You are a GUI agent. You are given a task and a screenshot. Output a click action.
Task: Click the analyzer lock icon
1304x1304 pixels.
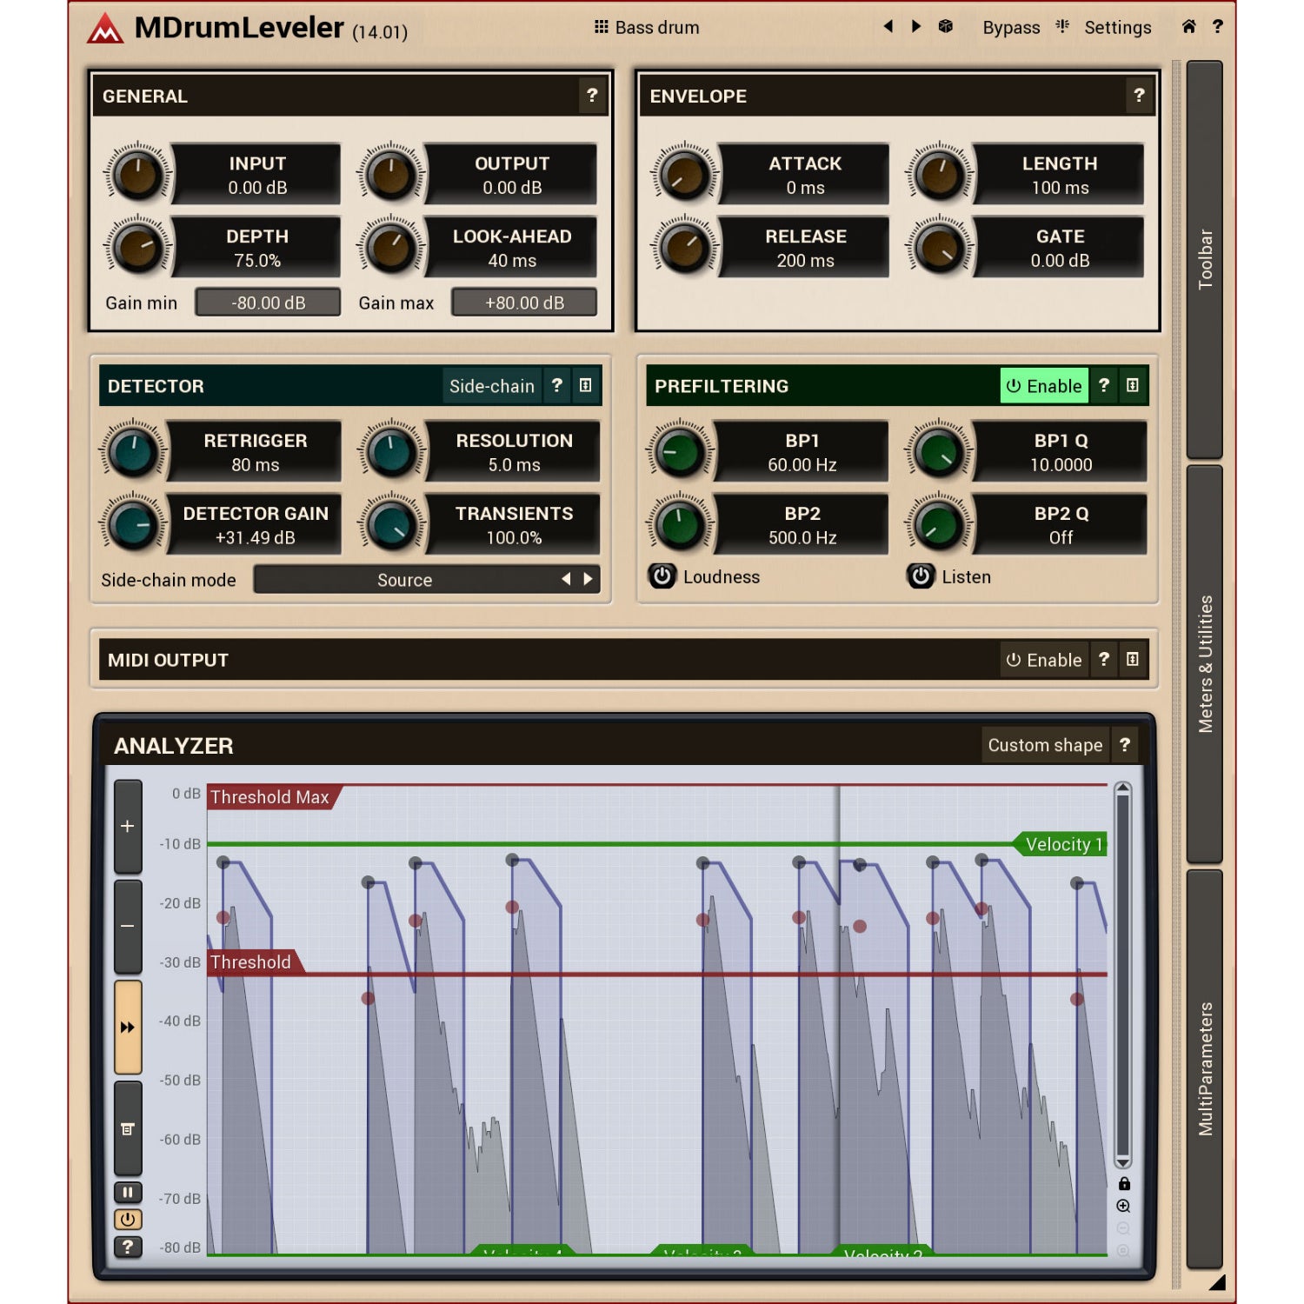coord(1123,1183)
